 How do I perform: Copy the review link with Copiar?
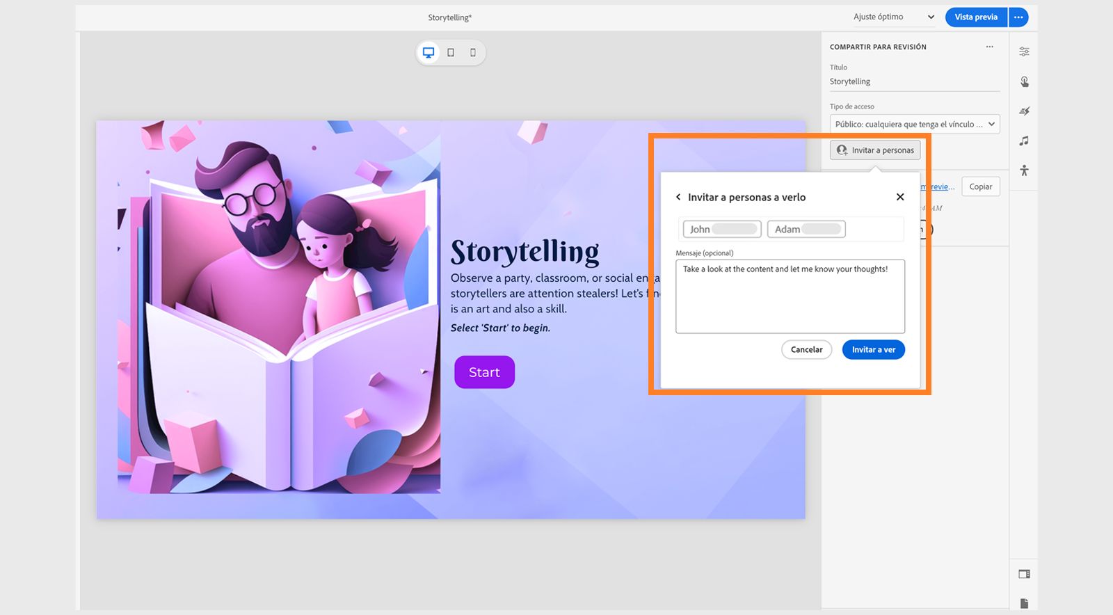(981, 186)
